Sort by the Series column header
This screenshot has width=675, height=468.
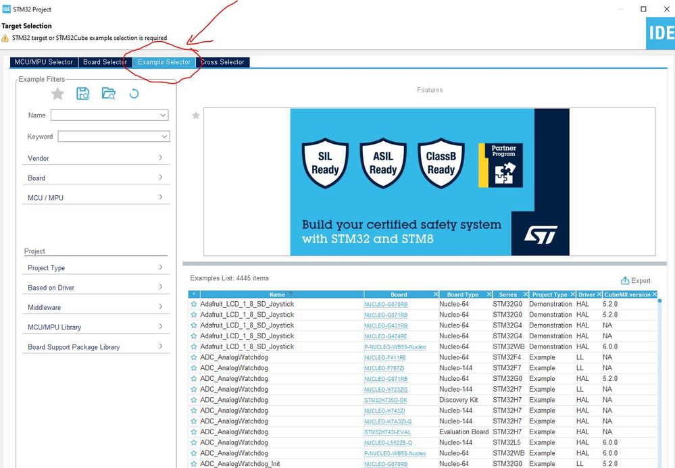click(x=508, y=294)
